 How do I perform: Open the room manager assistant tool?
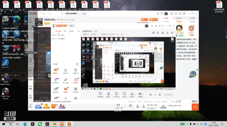66,71
